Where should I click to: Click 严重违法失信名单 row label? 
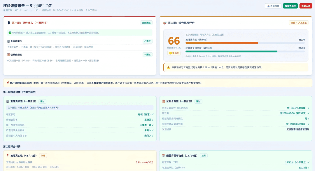point(15,130)
